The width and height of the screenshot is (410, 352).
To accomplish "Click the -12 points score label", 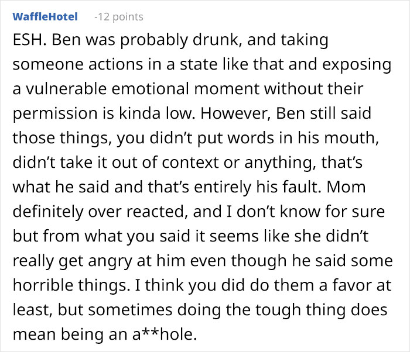I will (118, 17).
